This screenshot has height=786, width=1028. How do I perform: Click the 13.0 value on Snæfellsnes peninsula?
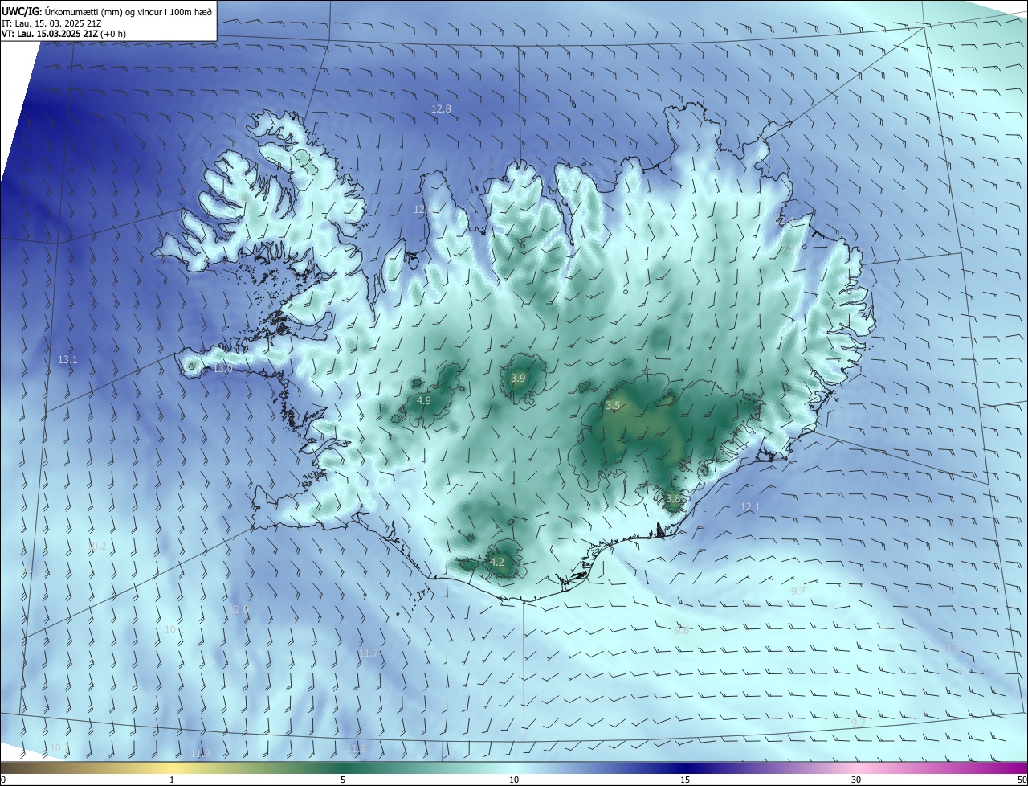tap(222, 369)
